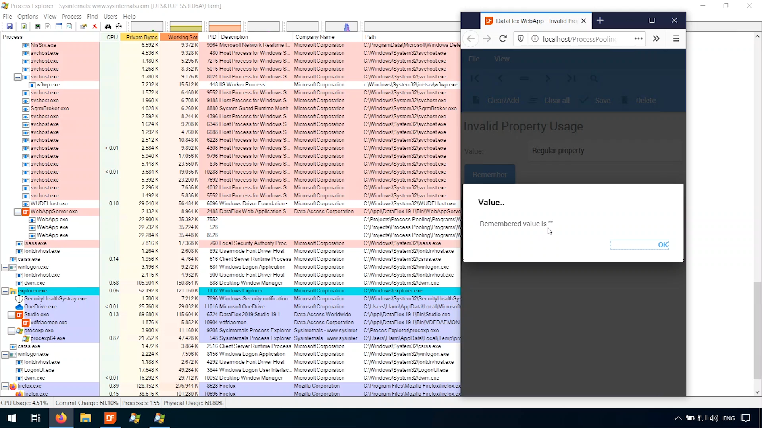
Task: Open DataFlex Studio from the taskbar
Action: (x=110, y=418)
